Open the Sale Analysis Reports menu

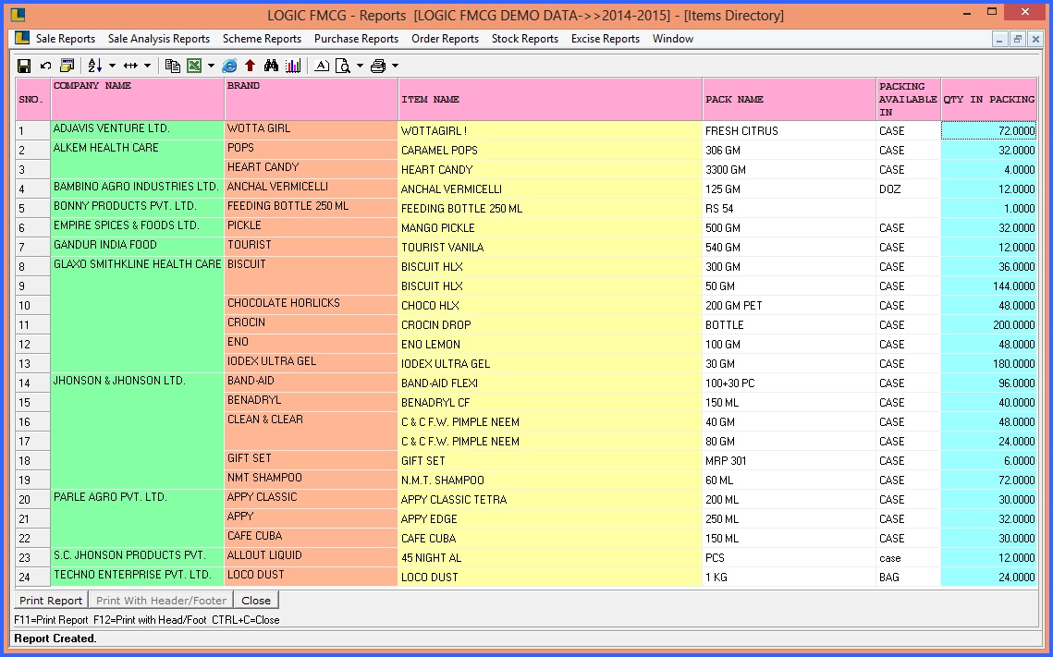(158, 39)
